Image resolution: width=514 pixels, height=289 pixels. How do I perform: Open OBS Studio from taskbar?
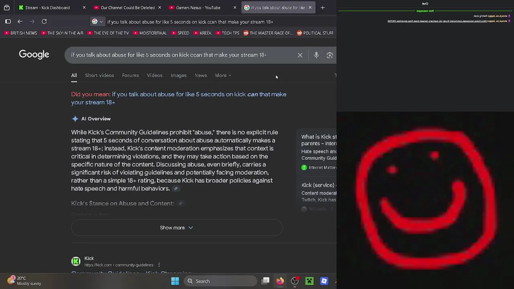coord(295,281)
